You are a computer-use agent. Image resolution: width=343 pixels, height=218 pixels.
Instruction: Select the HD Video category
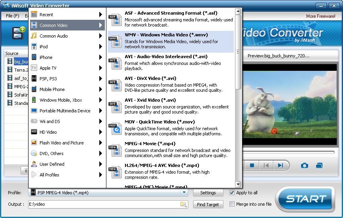(48, 132)
